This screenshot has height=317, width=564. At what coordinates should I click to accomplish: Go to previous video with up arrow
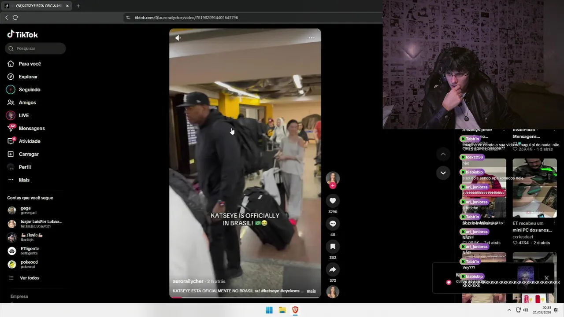443,154
